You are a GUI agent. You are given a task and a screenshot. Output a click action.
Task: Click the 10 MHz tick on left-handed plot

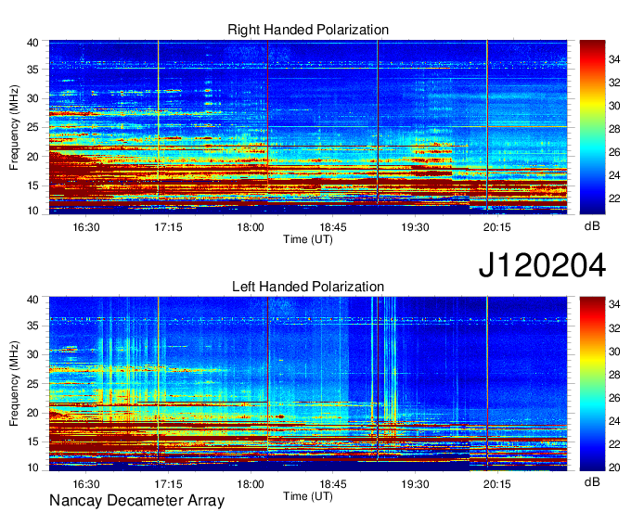(32, 467)
